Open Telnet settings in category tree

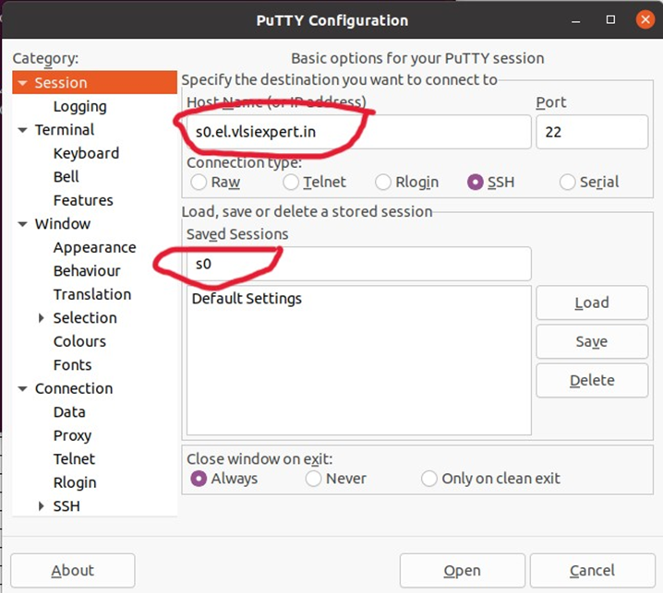(74, 458)
